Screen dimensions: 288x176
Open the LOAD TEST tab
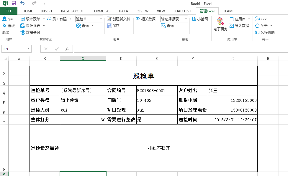point(182,11)
